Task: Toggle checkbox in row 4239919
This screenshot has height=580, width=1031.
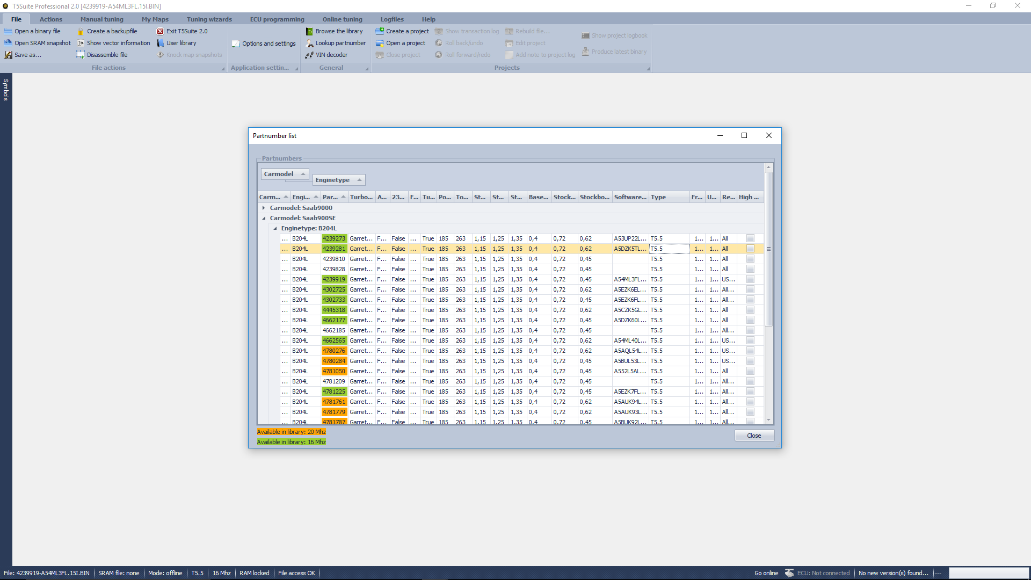Action: coord(750,279)
